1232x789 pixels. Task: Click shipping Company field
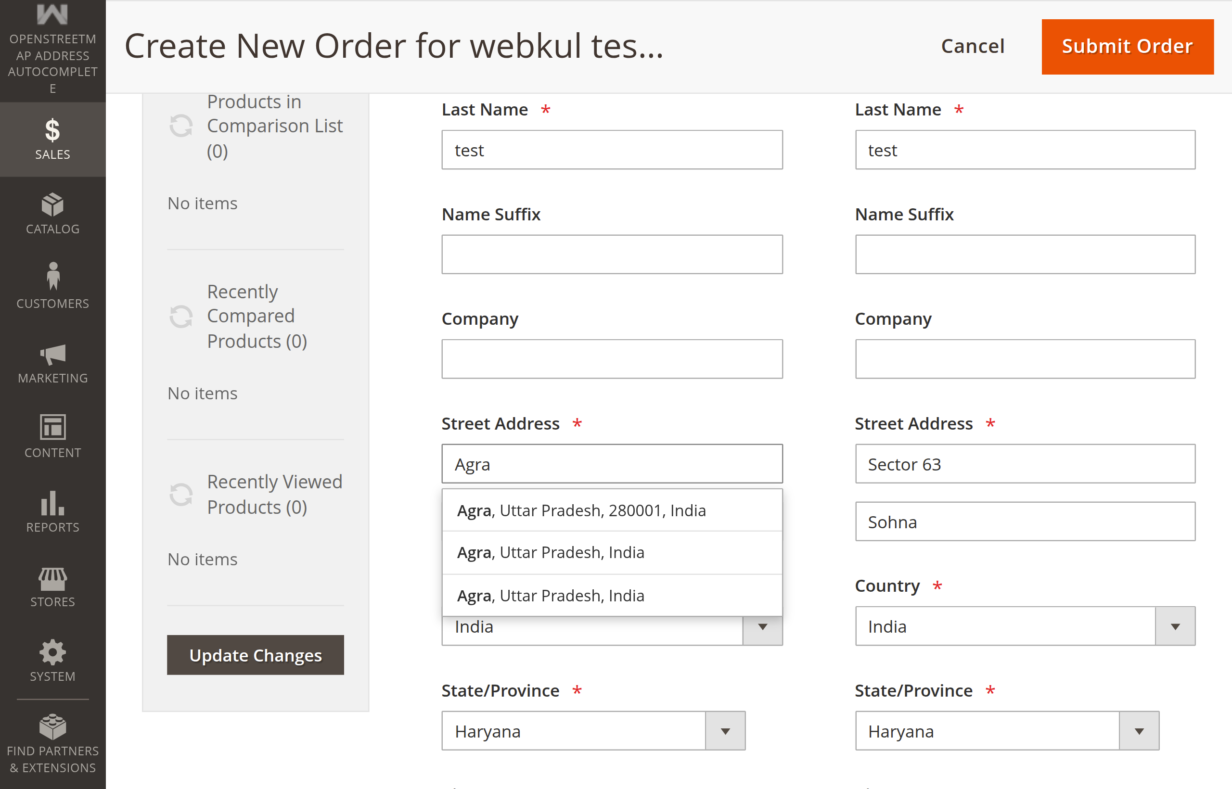(x=1025, y=359)
